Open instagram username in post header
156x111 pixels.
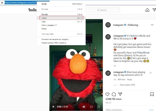(118, 25)
